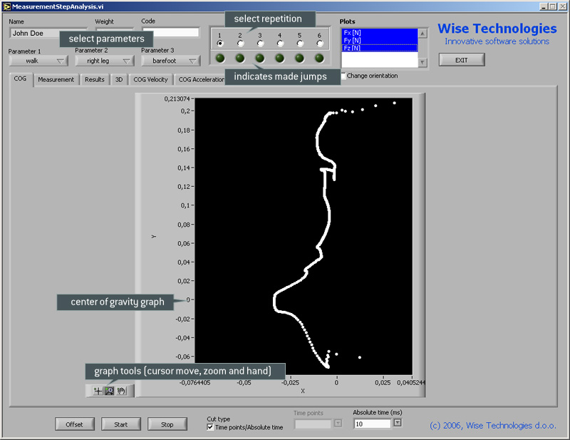
Task: Select Fy [N] in Plots list
Action: coord(380,41)
